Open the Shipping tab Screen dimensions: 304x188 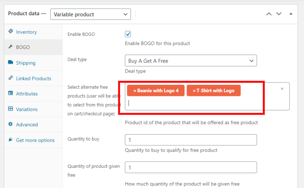pos(26,63)
